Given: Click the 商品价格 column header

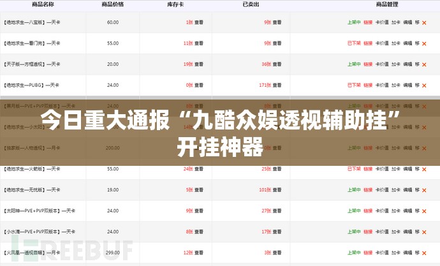Looking at the screenshot, I should coord(113,4).
